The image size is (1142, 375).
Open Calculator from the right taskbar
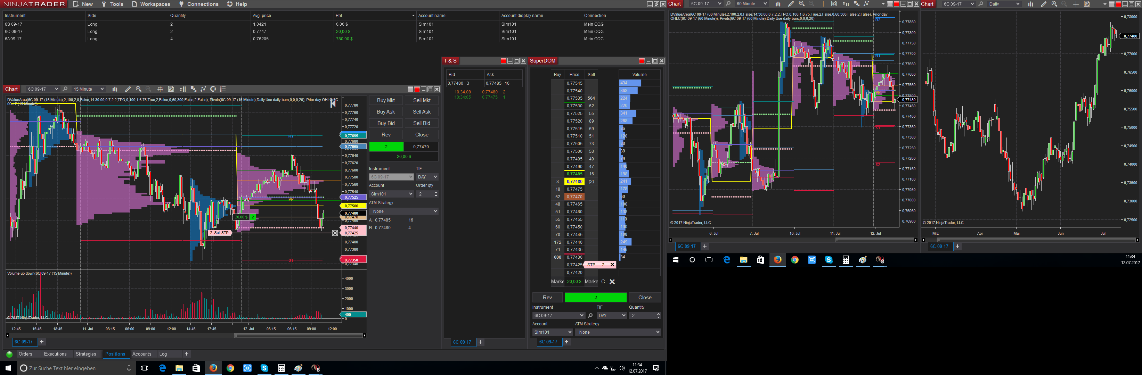(846, 260)
